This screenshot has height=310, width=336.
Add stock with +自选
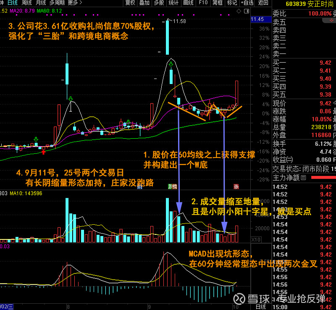click(247, 3)
